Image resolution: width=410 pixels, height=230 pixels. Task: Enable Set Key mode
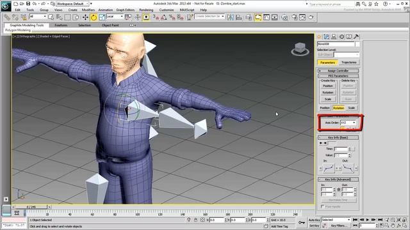pos(314,226)
